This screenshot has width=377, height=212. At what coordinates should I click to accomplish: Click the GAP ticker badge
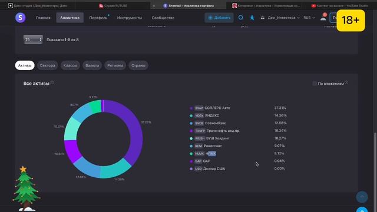(x=198, y=161)
